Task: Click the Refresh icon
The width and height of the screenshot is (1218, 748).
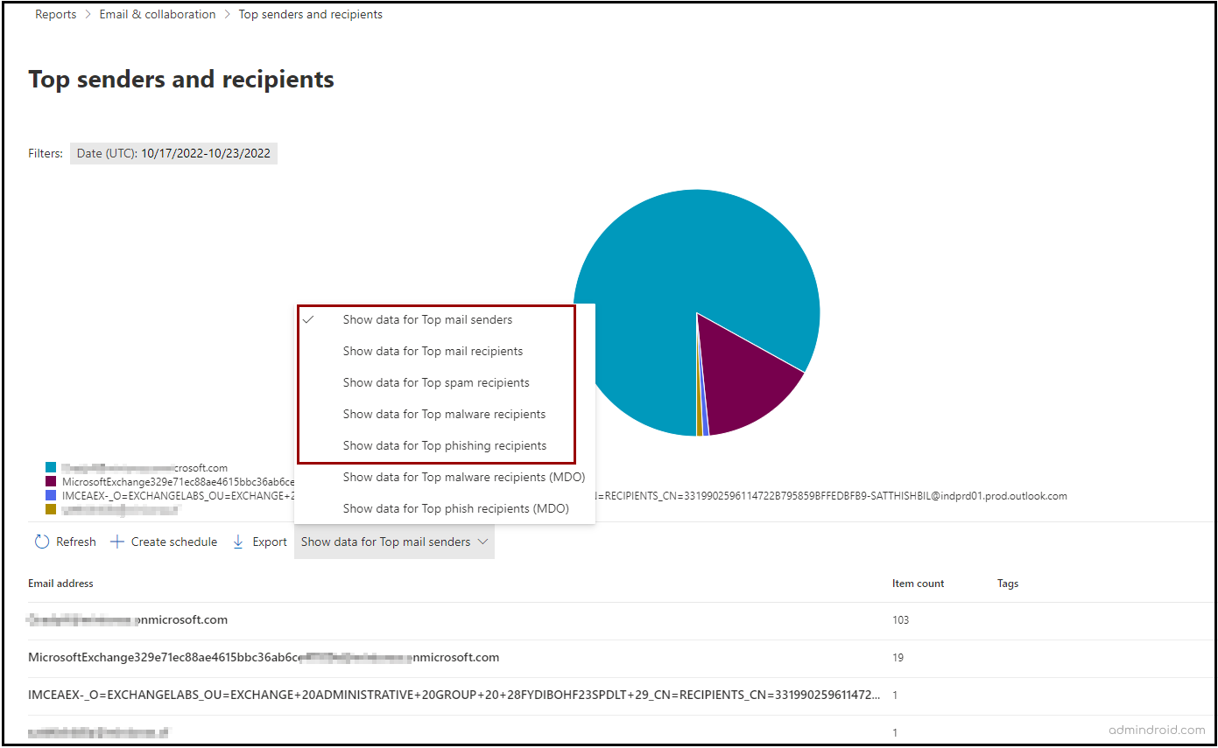Action: coord(41,542)
